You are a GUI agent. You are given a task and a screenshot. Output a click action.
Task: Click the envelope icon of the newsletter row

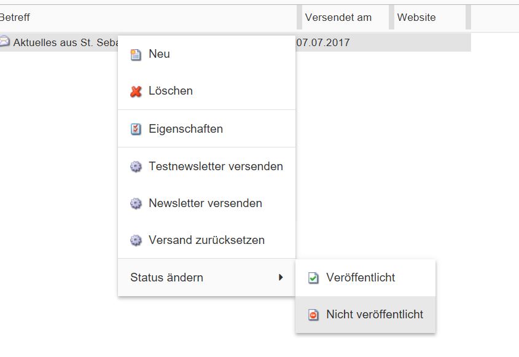click(x=4, y=42)
